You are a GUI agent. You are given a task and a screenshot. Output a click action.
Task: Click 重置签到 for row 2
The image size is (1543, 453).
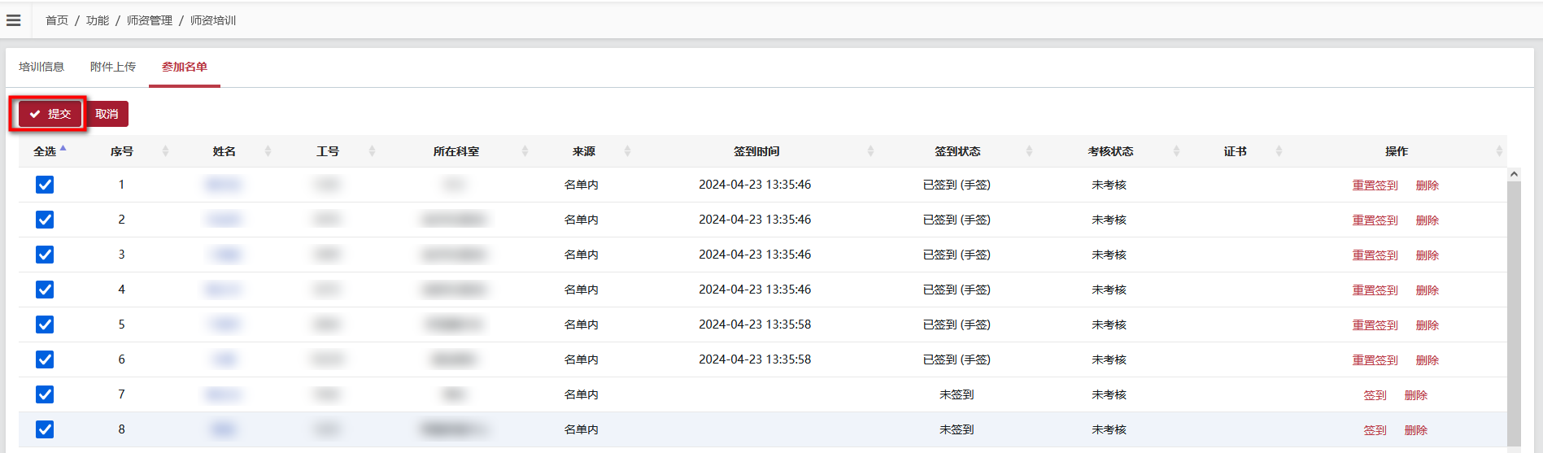pyautogui.click(x=1375, y=220)
